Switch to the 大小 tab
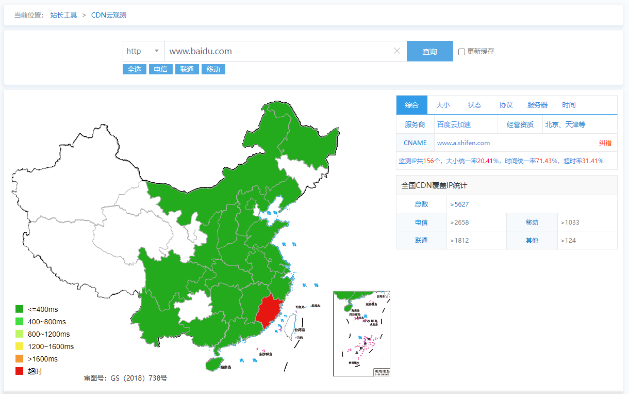The height and width of the screenshot is (394, 629). click(x=443, y=105)
